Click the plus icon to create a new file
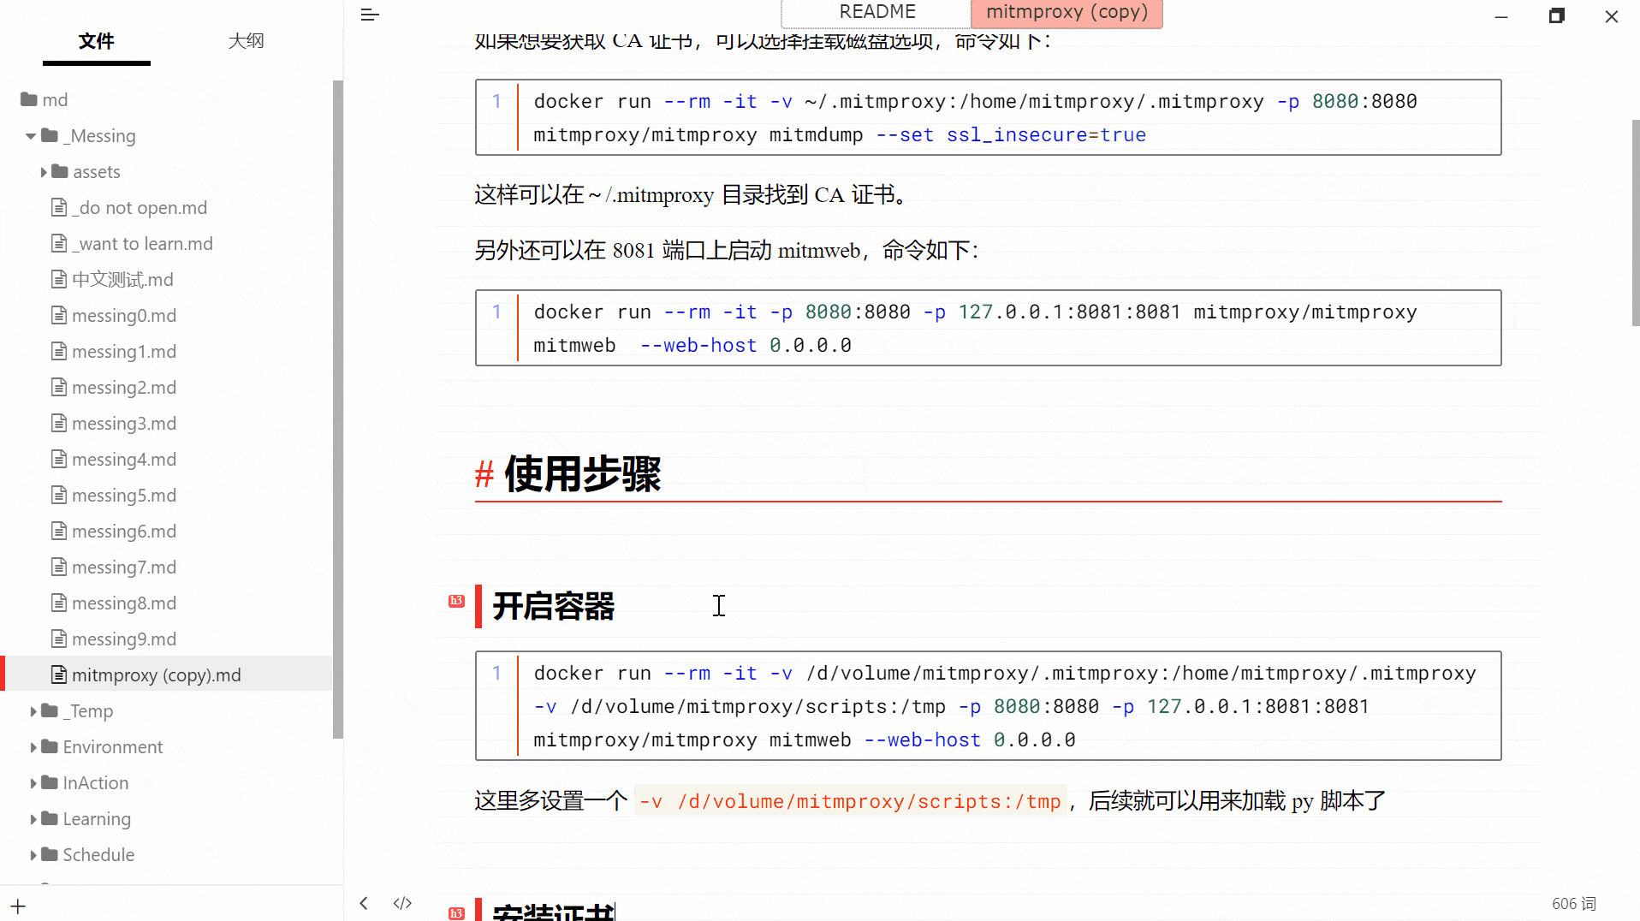Viewport: 1640px width, 921px height. click(x=17, y=906)
